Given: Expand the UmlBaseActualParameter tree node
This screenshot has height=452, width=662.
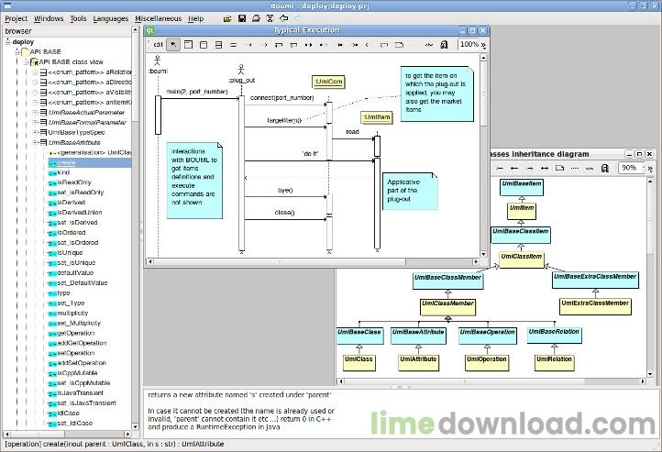Looking at the screenshot, I should pos(34,112).
